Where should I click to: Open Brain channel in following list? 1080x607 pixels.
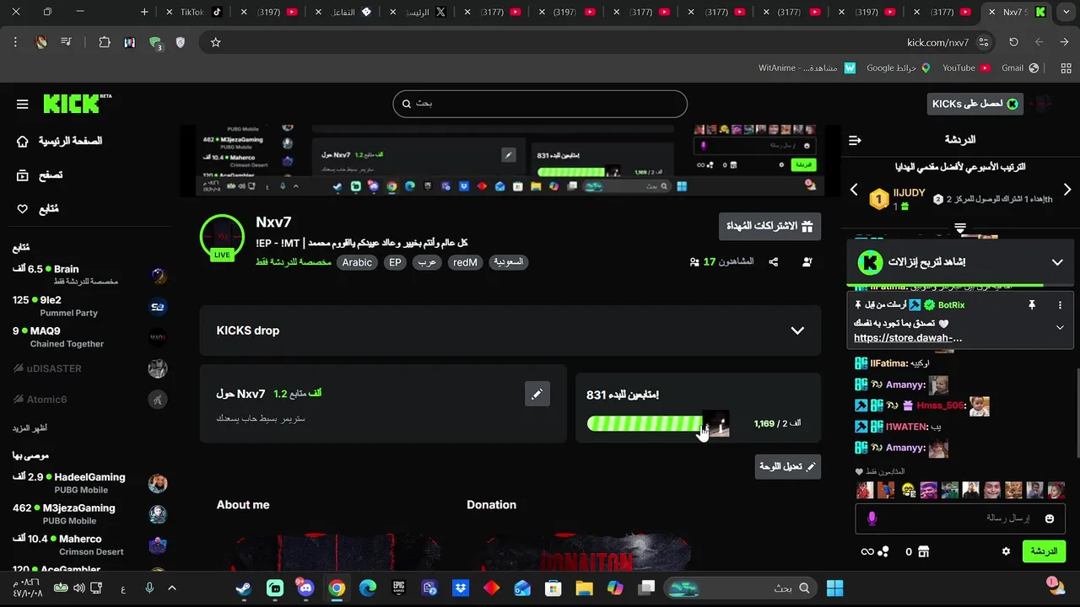tap(90, 275)
